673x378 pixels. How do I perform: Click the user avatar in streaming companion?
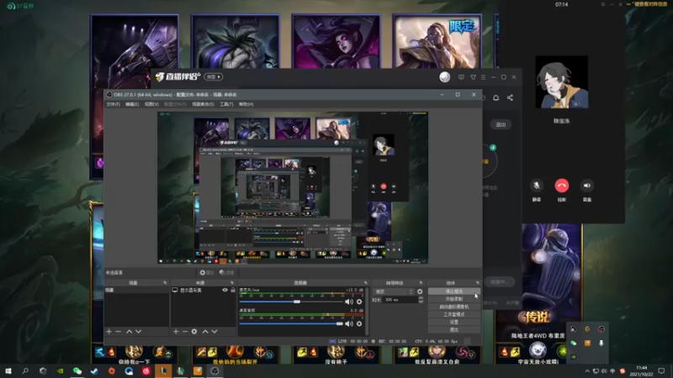445,76
